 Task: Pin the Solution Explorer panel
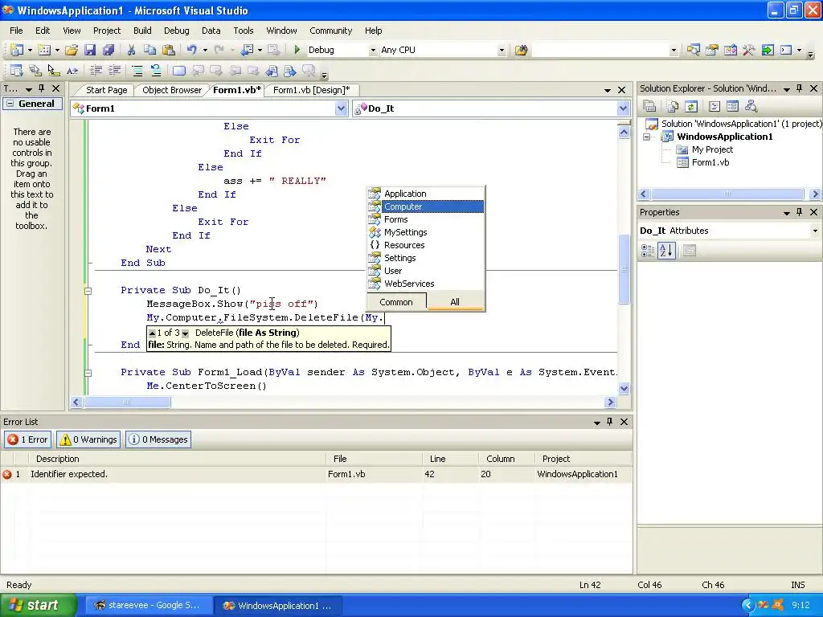pos(800,88)
